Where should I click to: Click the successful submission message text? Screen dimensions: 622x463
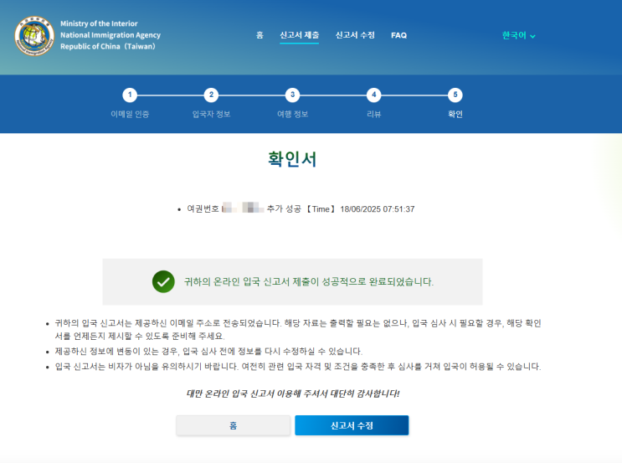pyautogui.click(x=309, y=281)
